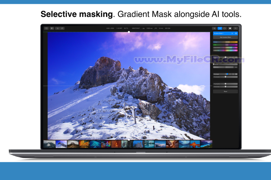Remove Gradient Mask 1 with the X icon
The height and width of the screenshot is (180, 271).
(232, 33)
